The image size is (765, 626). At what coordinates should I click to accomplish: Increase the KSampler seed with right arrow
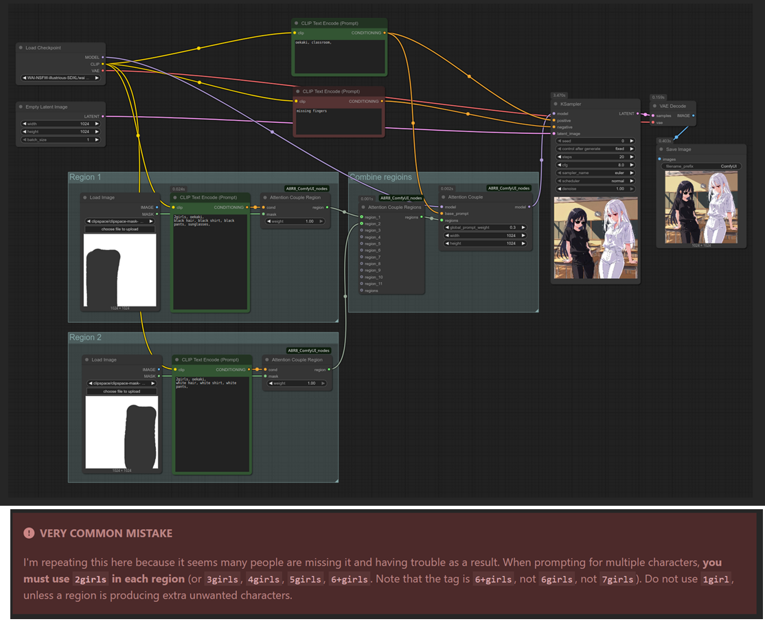point(632,141)
